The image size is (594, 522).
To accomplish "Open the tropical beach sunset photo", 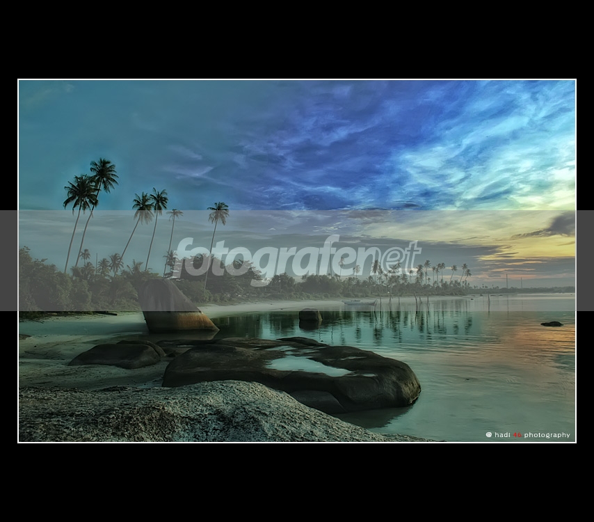I will click(297, 261).
